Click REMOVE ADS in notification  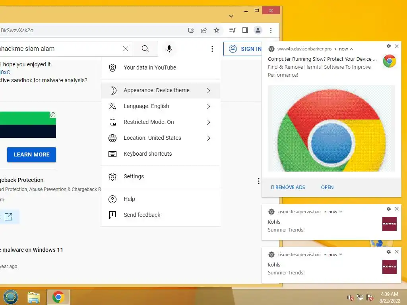(288, 187)
